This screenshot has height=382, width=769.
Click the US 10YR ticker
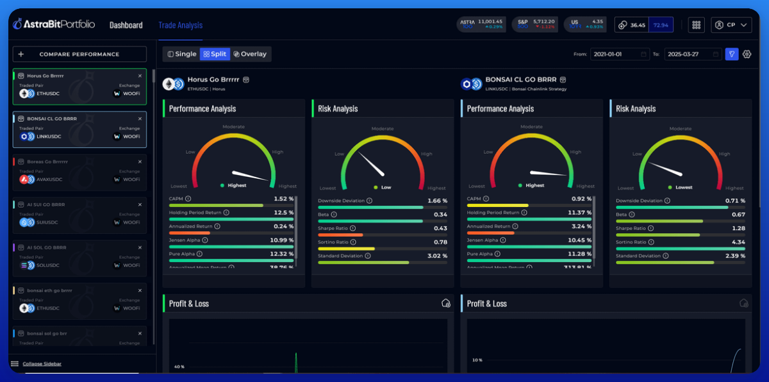coord(586,24)
